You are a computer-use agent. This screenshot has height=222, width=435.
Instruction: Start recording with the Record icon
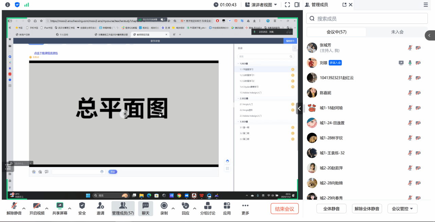tap(164, 206)
